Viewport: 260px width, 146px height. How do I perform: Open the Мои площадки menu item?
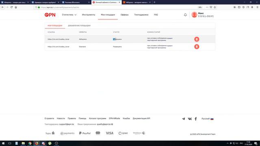tap(108, 15)
